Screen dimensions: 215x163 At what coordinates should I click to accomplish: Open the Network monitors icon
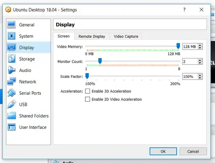(x=12, y=81)
